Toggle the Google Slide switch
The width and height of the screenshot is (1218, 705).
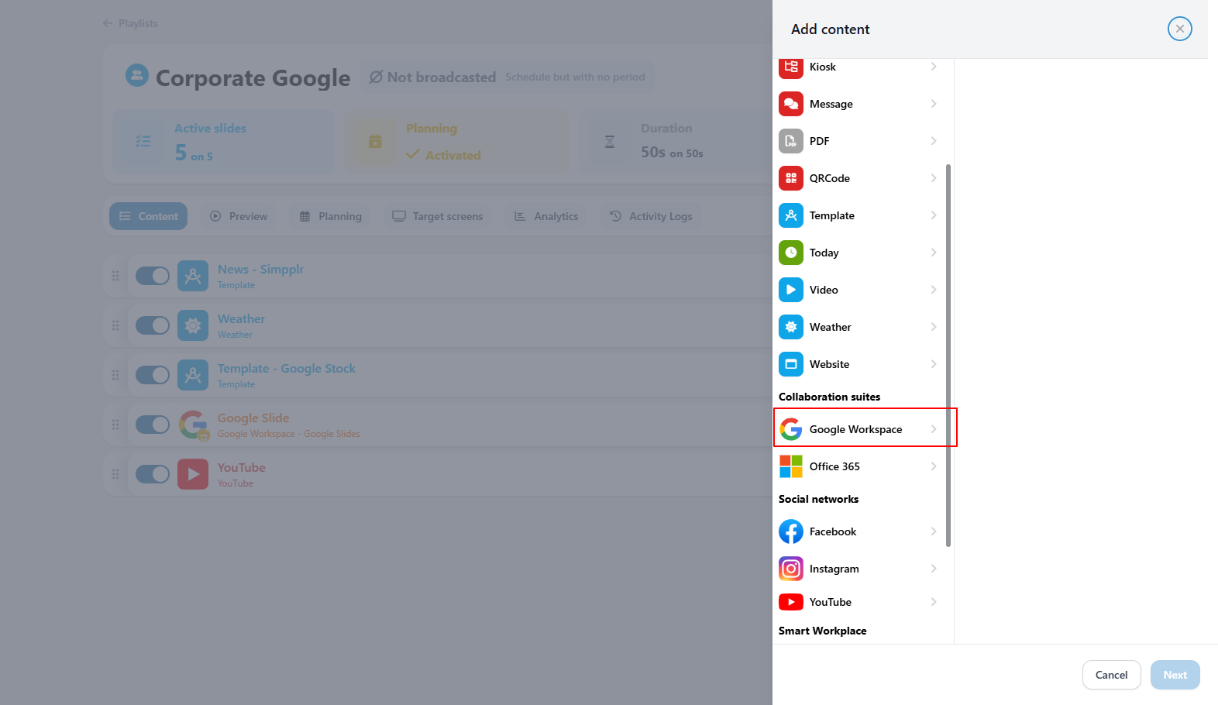(153, 425)
